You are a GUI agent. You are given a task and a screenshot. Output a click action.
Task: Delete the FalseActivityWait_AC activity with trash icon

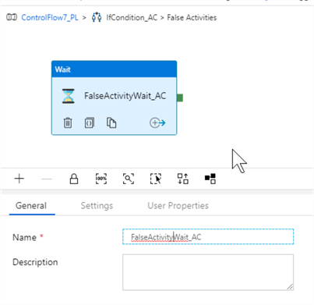68,122
